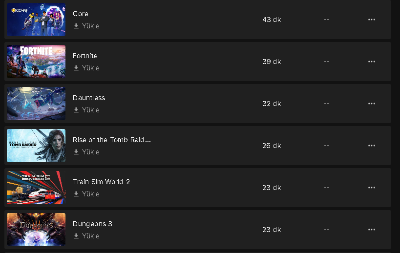Screen dimensions: 400x253
Task: Click the download icon under Dungeons 3
Action: (x=76, y=236)
